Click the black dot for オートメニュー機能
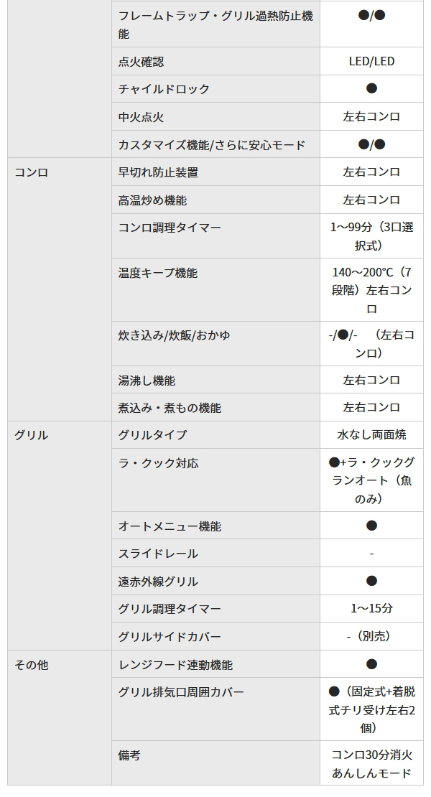 [x=371, y=526]
